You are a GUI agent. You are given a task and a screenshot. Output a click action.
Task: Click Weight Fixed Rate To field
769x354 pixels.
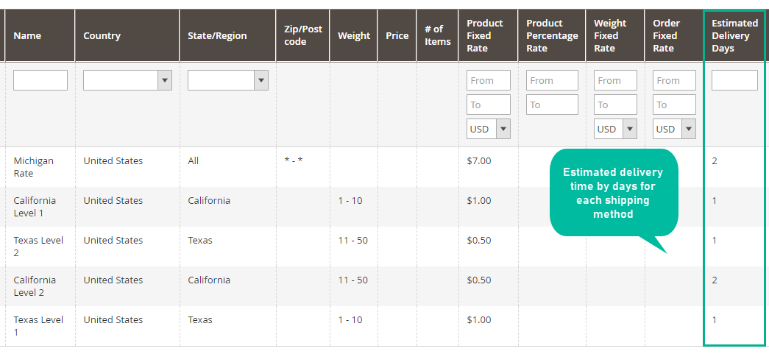point(615,105)
